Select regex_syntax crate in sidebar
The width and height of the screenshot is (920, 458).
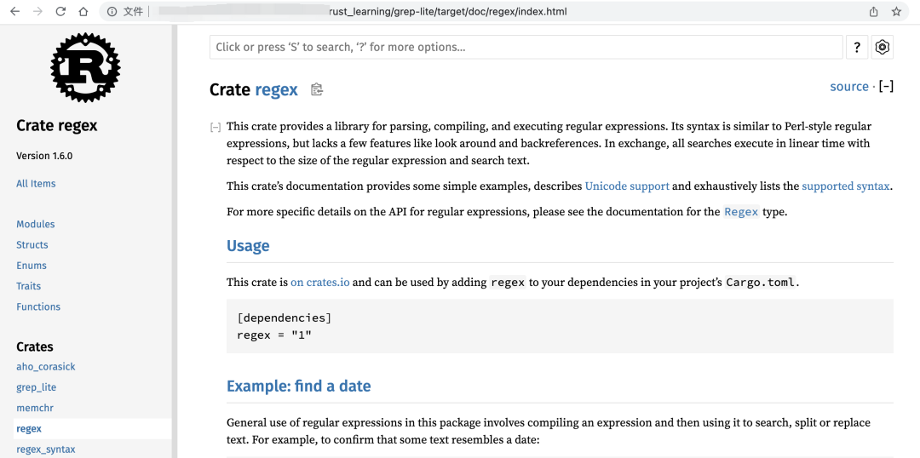pos(46,449)
